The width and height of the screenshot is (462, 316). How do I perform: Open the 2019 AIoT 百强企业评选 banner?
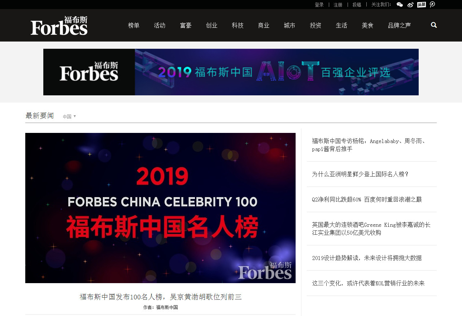(231, 72)
